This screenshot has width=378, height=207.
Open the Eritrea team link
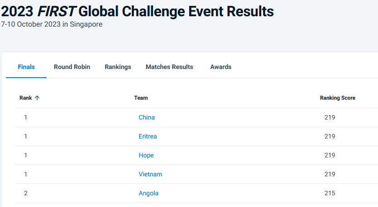coord(148,136)
